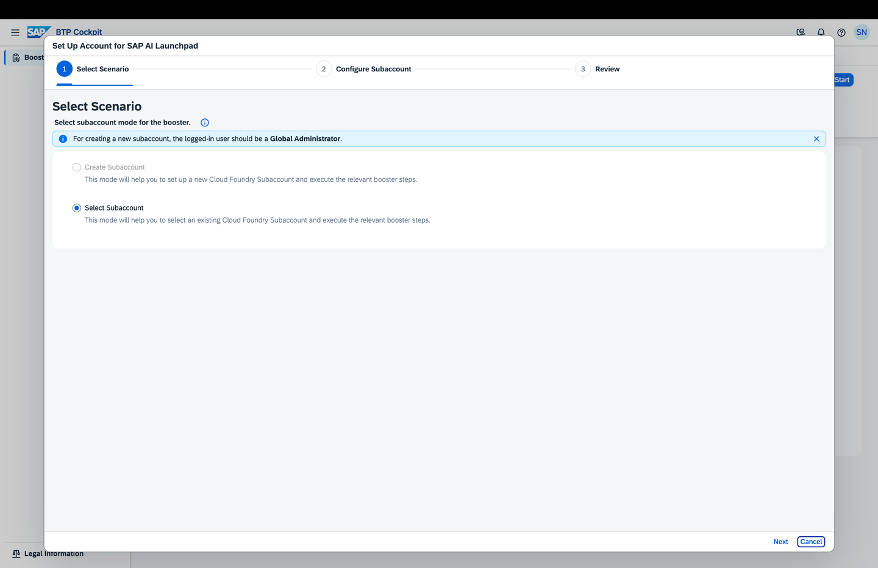The image size is (878, 568).
Task: Open the notifications bell
Action: (821, 32)
